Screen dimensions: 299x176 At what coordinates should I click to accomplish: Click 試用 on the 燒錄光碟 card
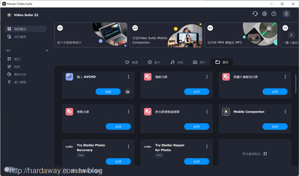point(197,92)
